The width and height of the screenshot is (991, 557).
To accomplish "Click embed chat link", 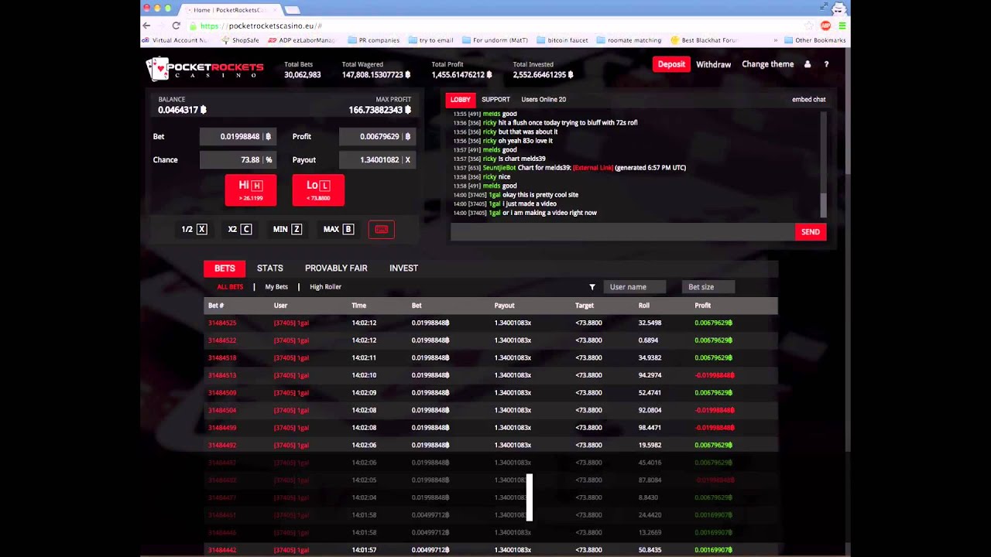I will pyautogui.click(x=808, y=99).
